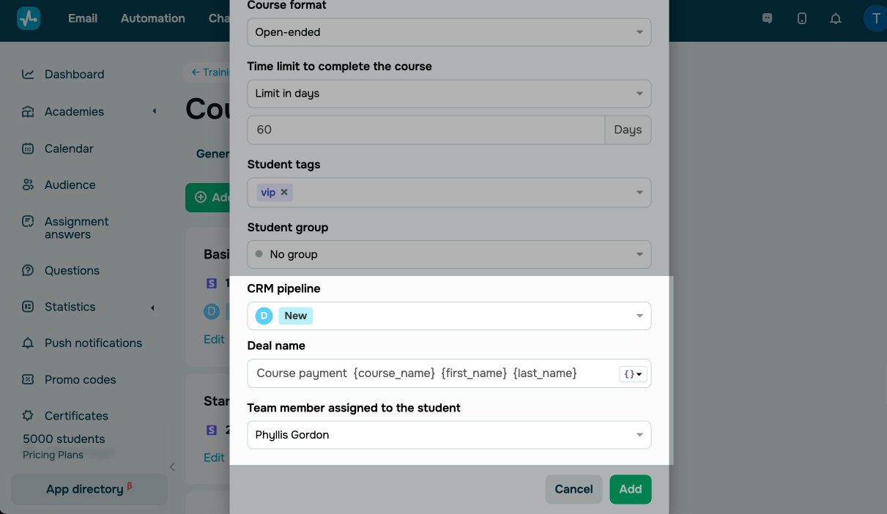Click the Cancel button
Viewport: 887px width, 514px height.
coord(574,489)
